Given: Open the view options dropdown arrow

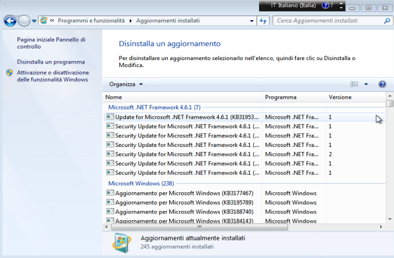Looking at the screenshot, I should click(366, 84).
